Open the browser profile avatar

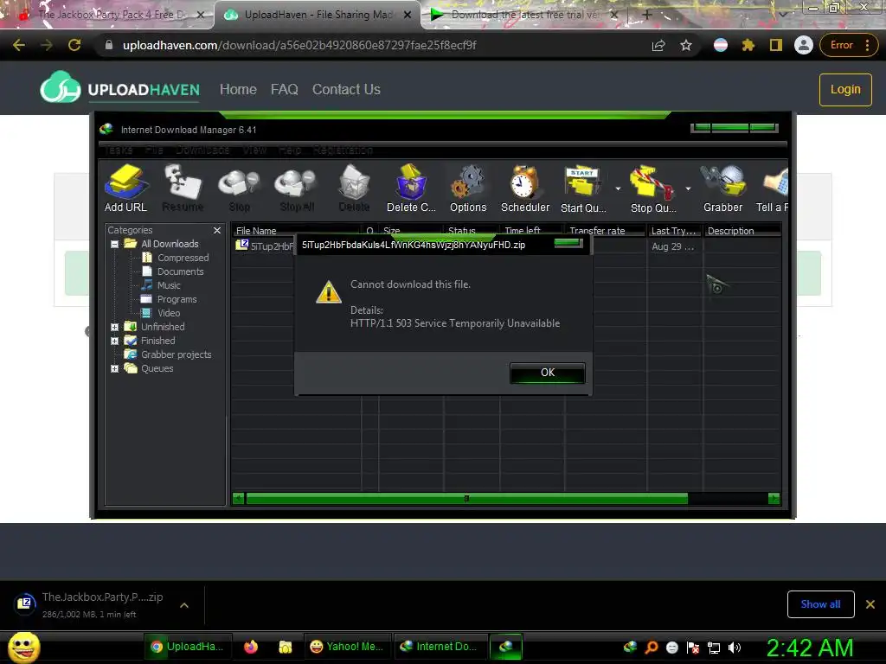pyautogui.click(x=804, y=45)
